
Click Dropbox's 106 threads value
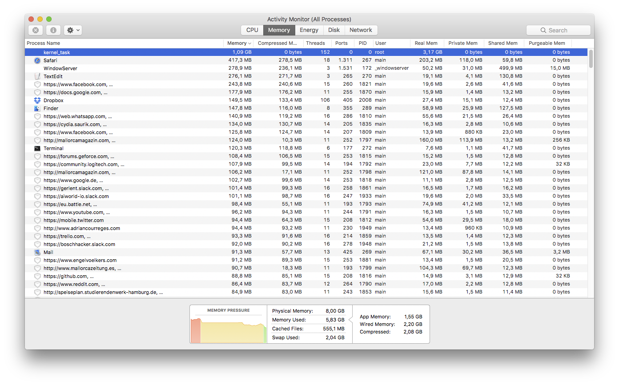(326, 100)
